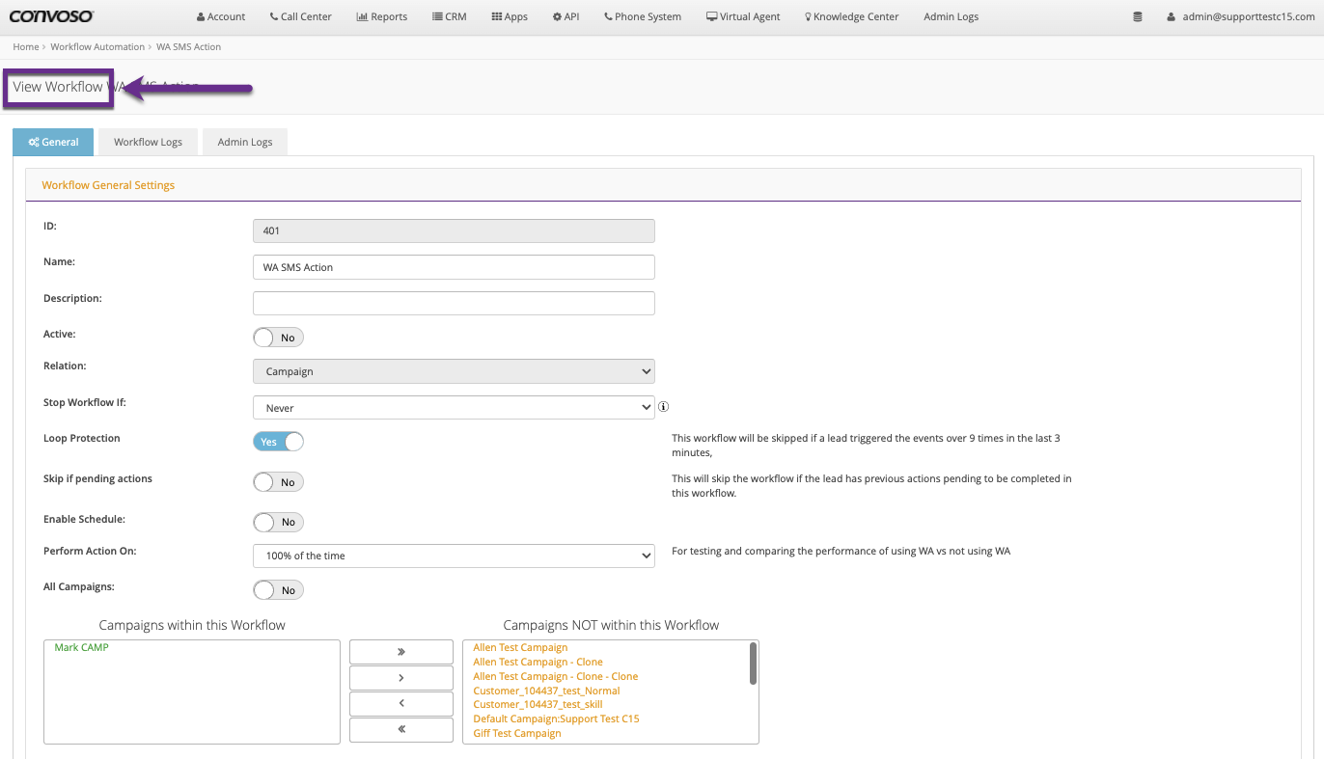Open Workflow Automation breadcrumb link
This screenshot has width=1324, height=759.
pyautogui.click(x=97, y=46)
